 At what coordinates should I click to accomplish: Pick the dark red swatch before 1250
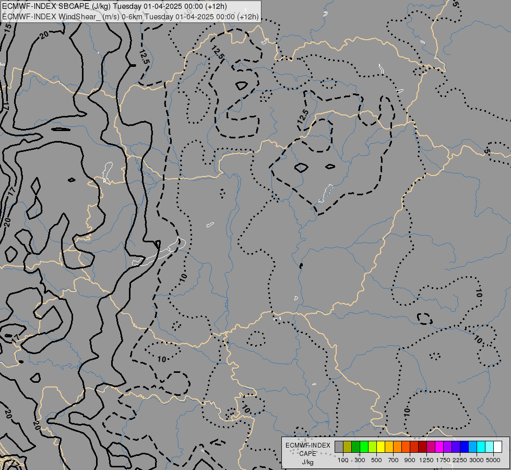(422, 446)
